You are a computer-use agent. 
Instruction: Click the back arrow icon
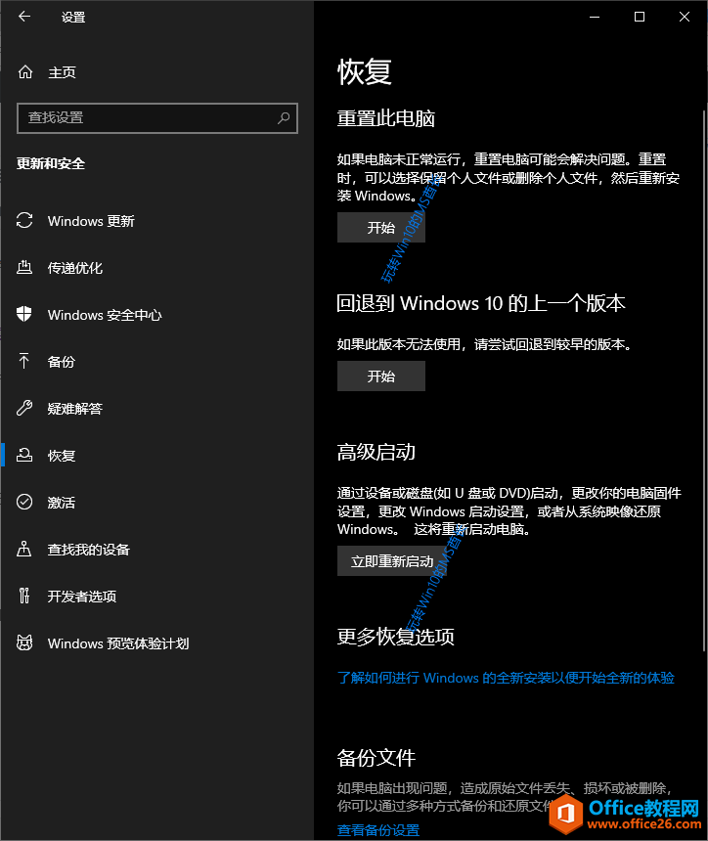[24, 17]
